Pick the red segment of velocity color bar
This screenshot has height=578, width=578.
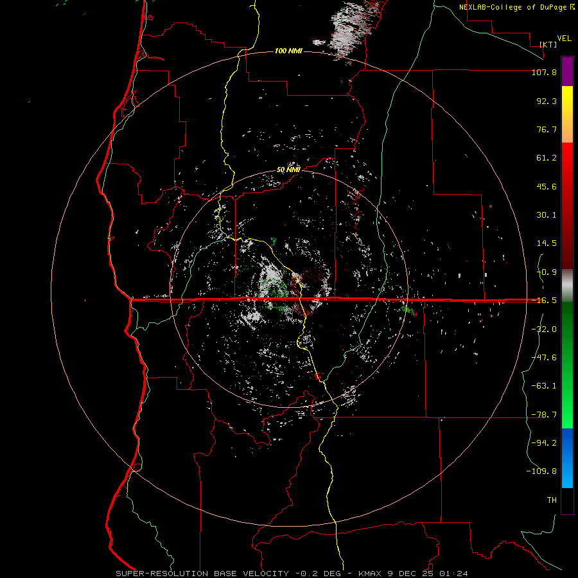tap(567, 206)
